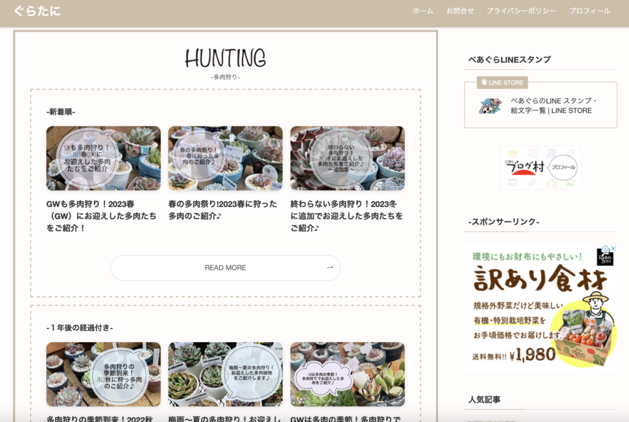Open article title 春の多肉祭り!2023春に狩った多肉
The height and width of the screenshot is (422, 629).
pyautogui.click(x=223, y=210)
